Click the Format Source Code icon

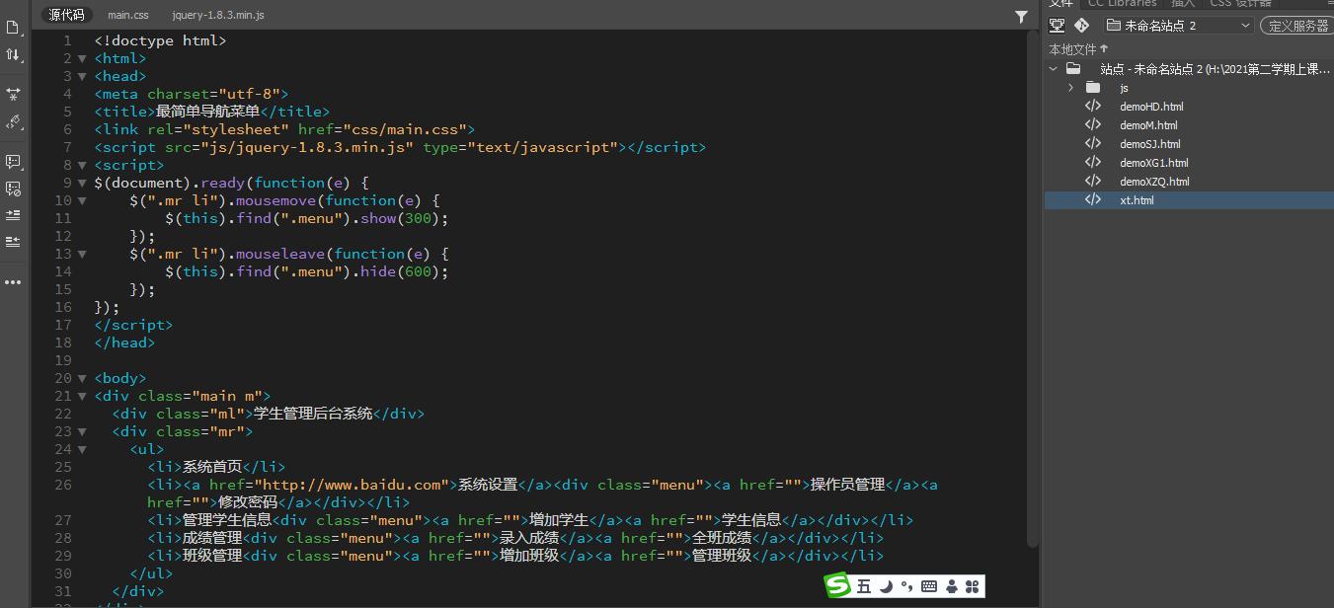pos(13,122)
